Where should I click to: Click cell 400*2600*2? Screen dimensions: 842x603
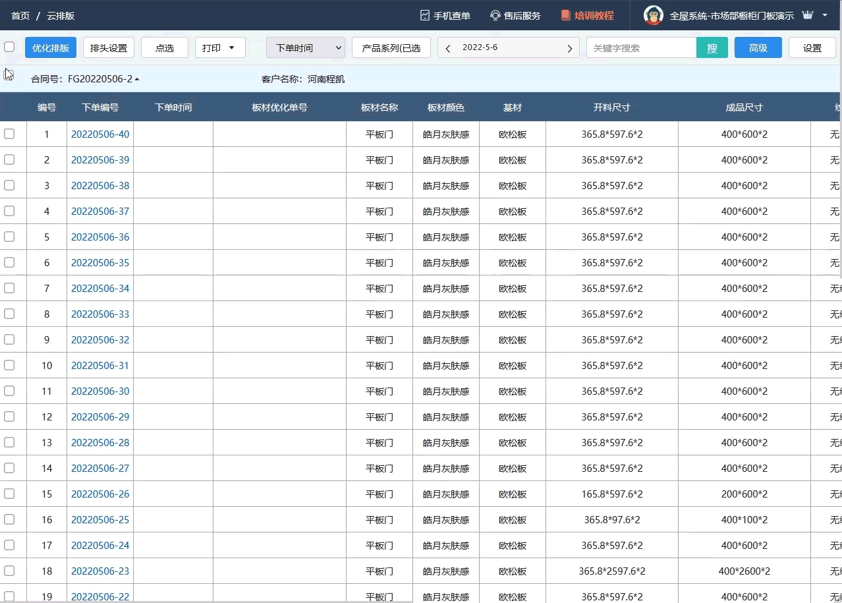[744, 571]
